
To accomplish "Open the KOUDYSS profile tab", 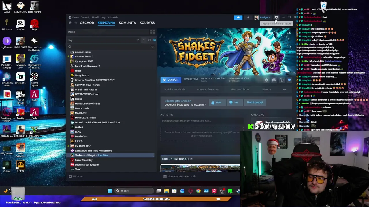I will [x=147, y=23].
